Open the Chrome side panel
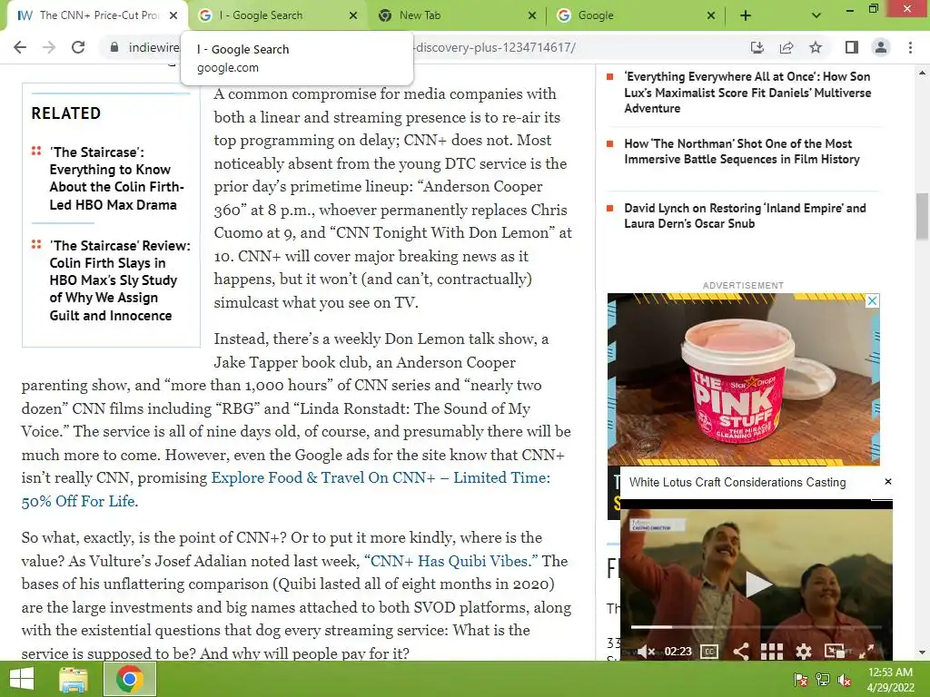This screenshot has height=697, width=930. pyautogui.click(x=852, y=47)
